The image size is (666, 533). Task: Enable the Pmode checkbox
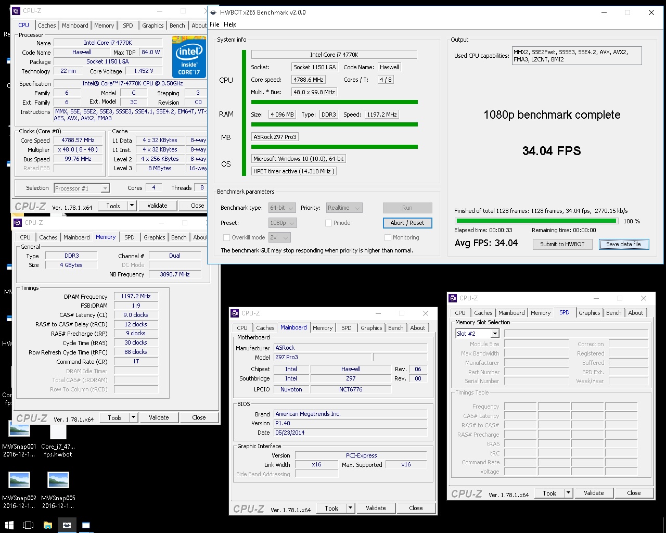[x=328, y=223]
